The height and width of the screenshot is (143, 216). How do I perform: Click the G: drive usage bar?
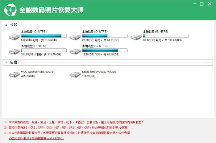tap(105, 50)
